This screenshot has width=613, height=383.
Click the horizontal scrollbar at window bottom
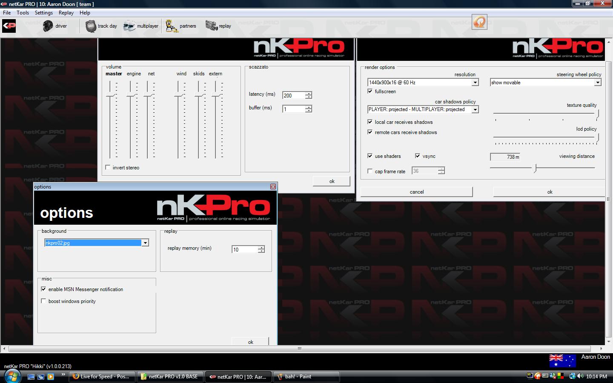click(x=300, y=349)
